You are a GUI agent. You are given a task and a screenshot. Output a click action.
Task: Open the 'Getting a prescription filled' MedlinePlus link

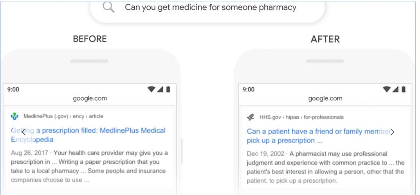[x=88, y=135]
